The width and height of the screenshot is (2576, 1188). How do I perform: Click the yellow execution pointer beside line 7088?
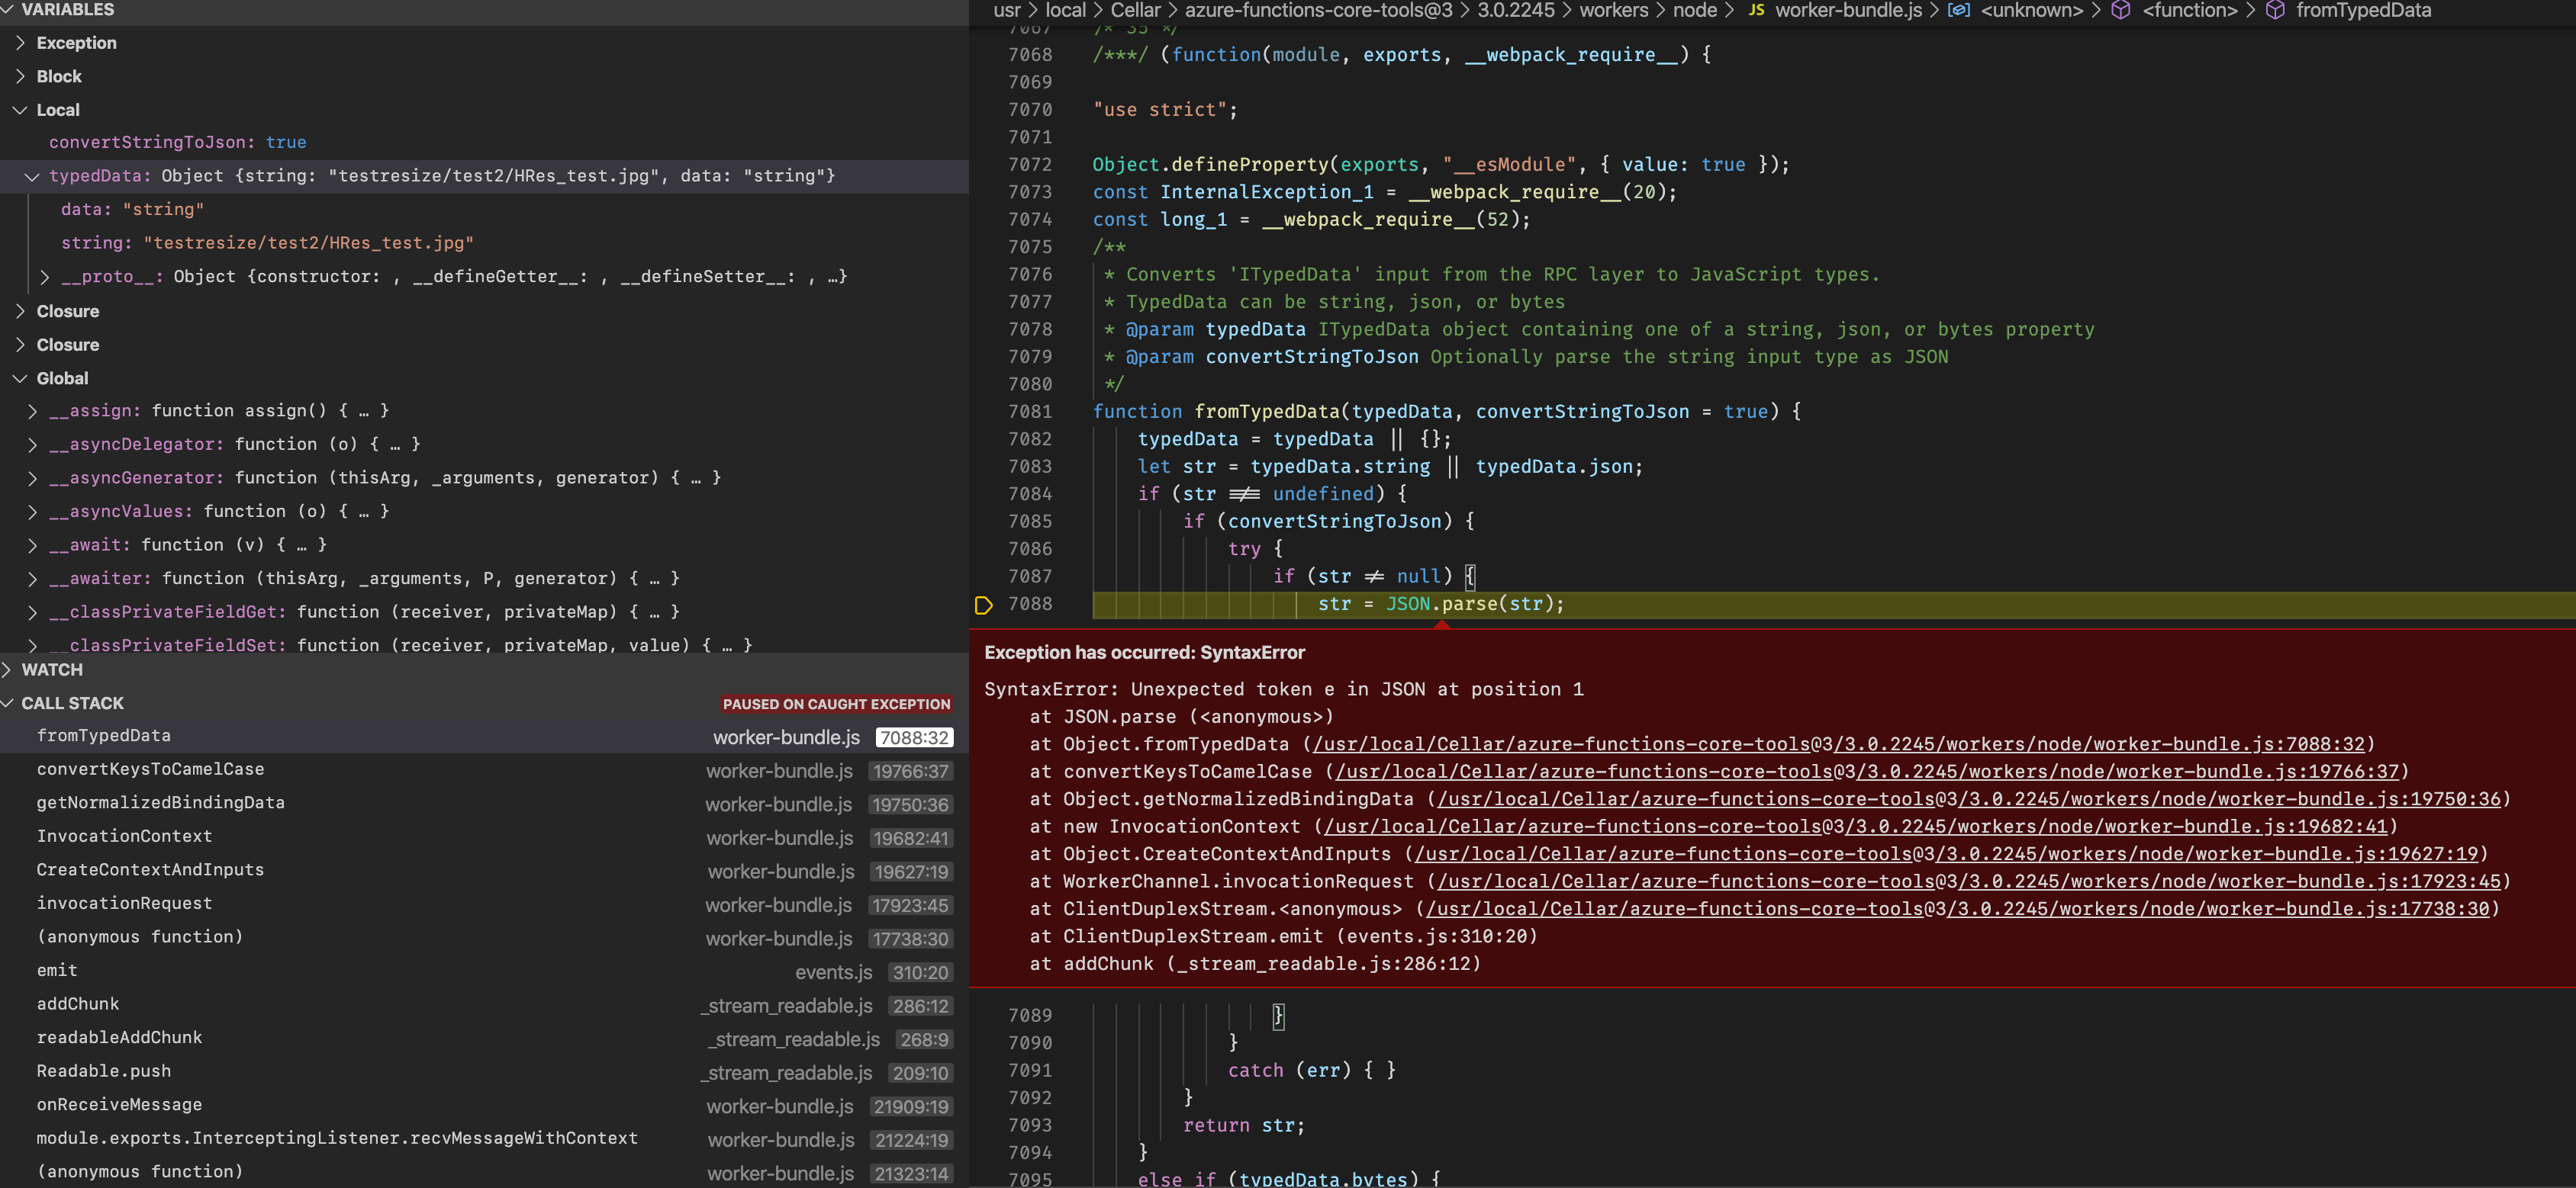click(983, 605)
